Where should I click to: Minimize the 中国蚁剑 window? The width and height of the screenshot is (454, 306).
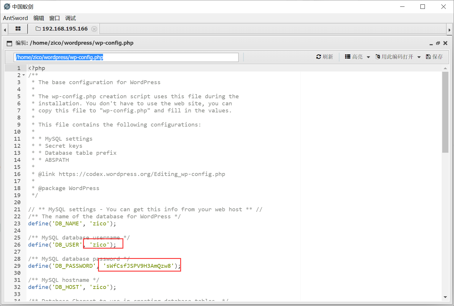pos(402,6)
